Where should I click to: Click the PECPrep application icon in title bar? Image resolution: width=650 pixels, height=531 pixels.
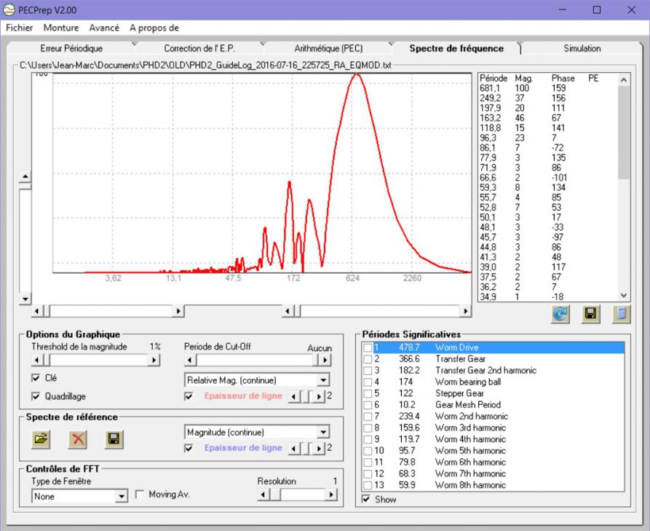(9, 10)
